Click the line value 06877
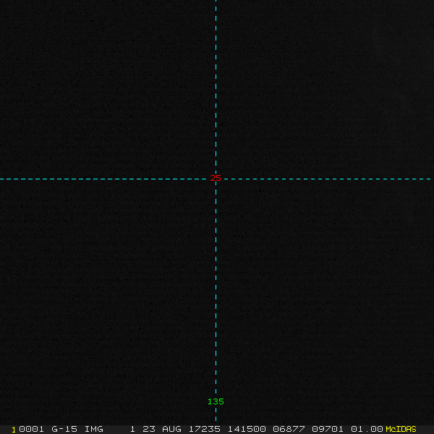The width and height of the screenshot is (434, 434). pos(289,429)
